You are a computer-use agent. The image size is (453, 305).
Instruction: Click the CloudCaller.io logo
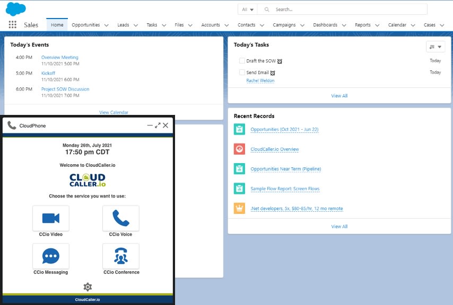88,180
